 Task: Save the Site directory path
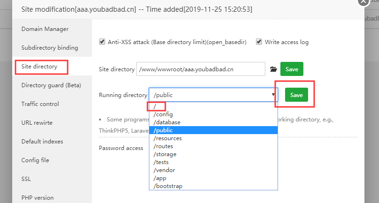coord(292,69)
